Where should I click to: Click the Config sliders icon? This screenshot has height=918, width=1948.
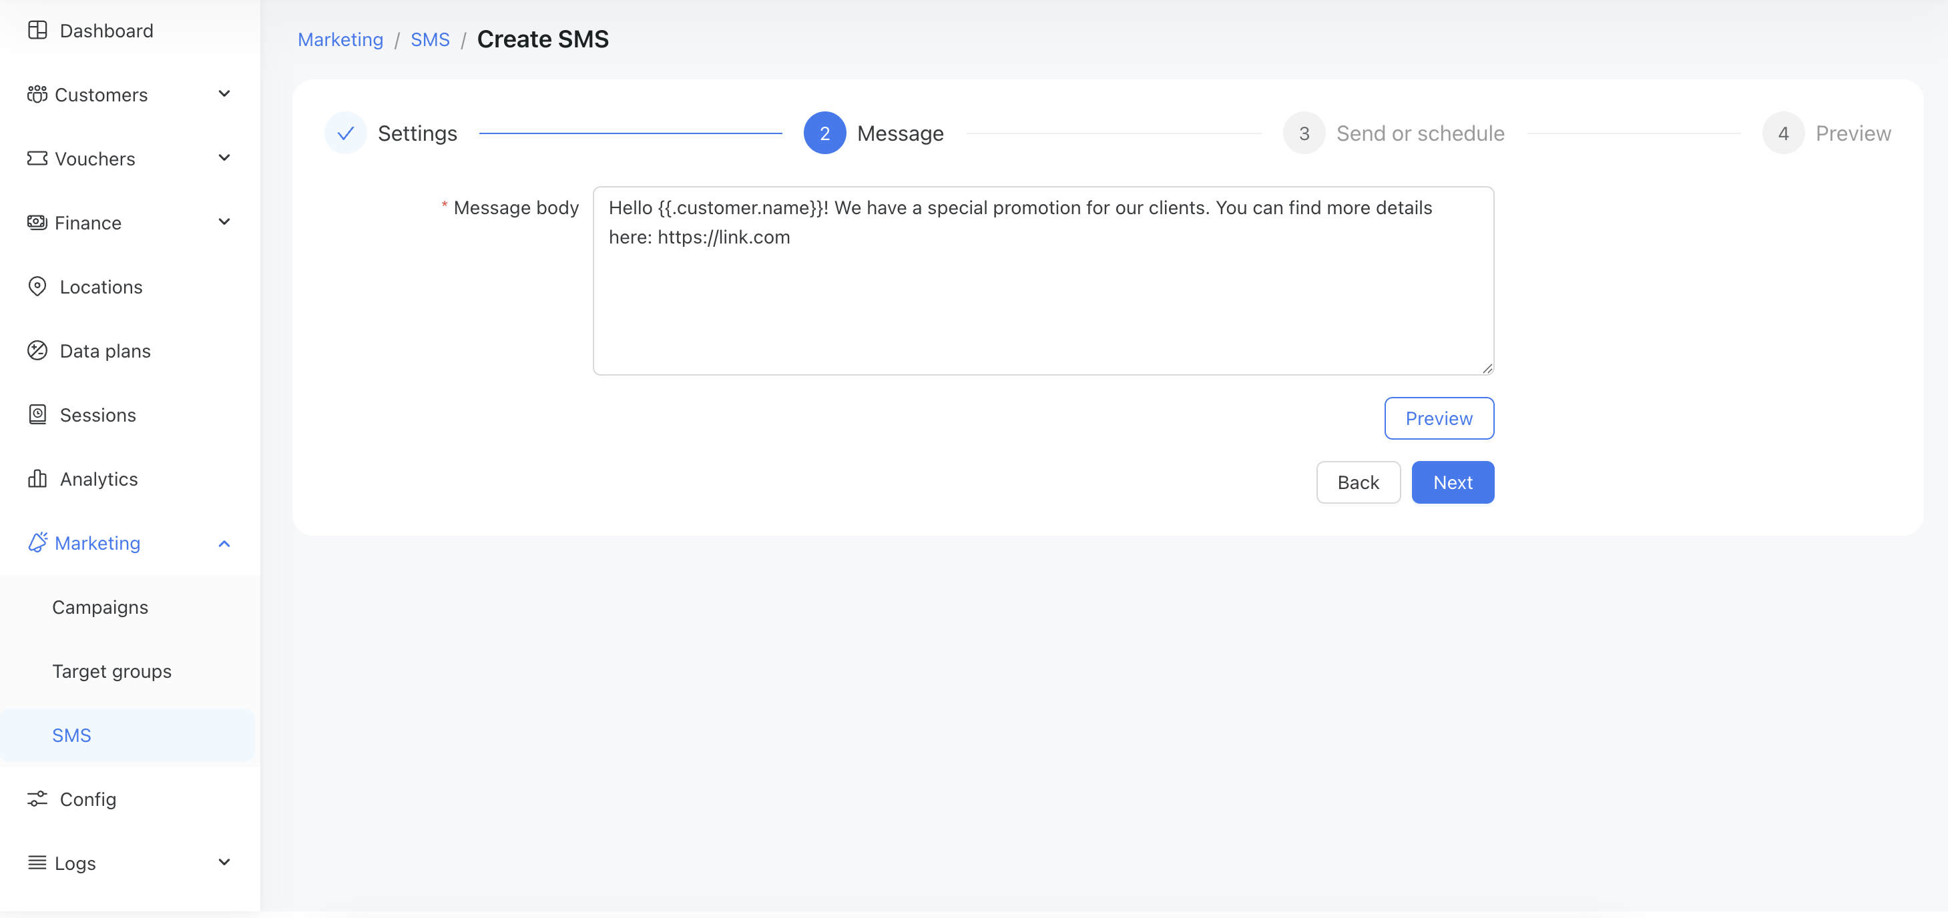click(37, 799)
